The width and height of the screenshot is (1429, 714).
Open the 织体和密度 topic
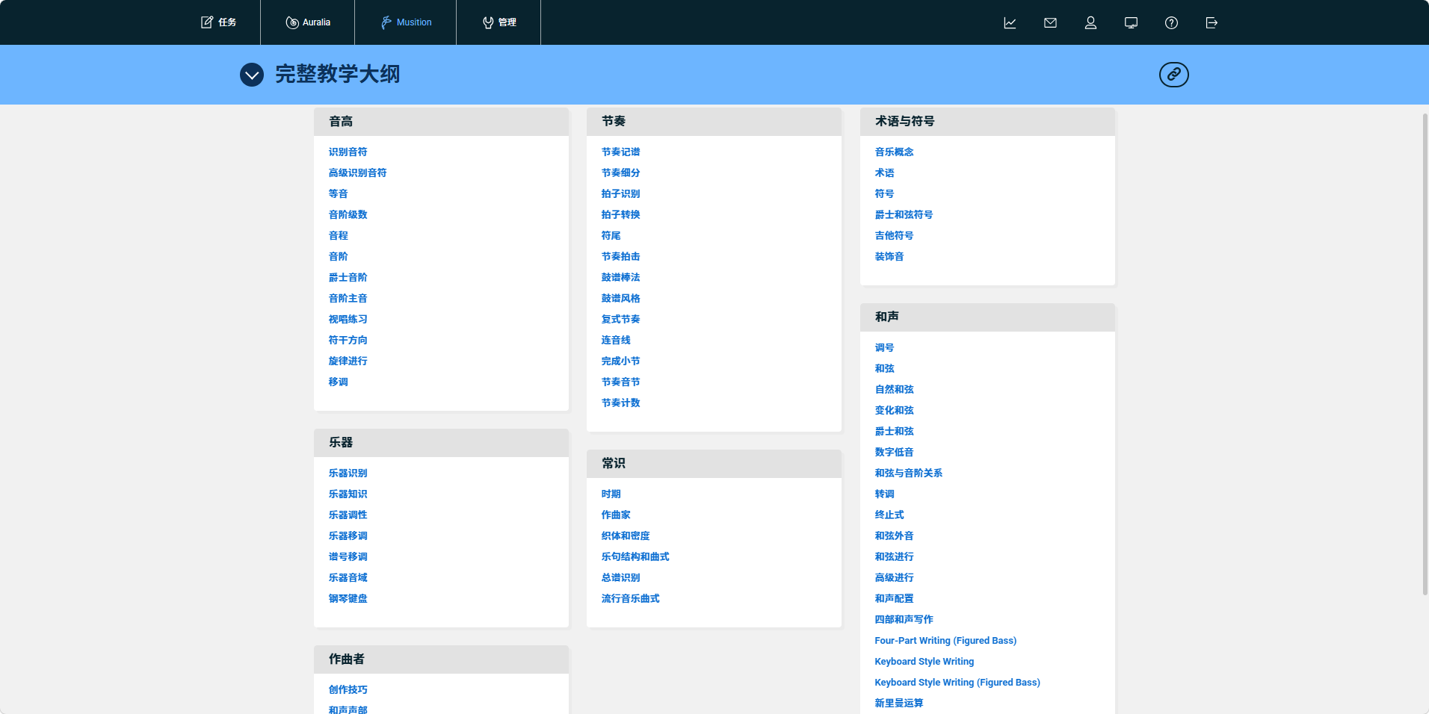(626, 535)
